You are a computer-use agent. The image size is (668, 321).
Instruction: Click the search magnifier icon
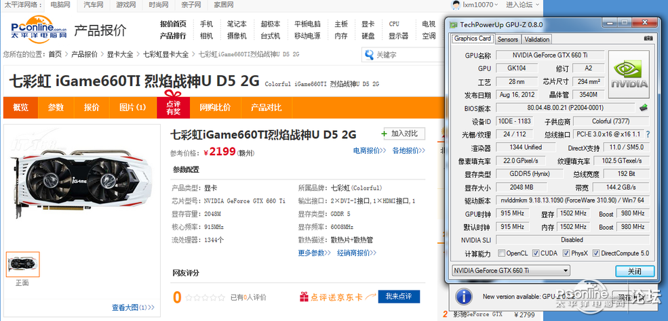[369, 54]
